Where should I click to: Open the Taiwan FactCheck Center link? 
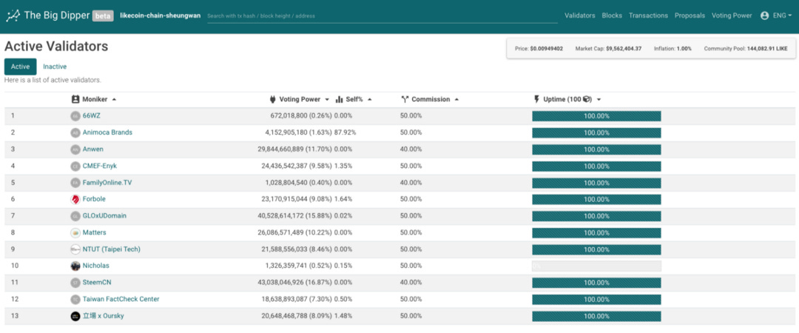tap(121, 300)
